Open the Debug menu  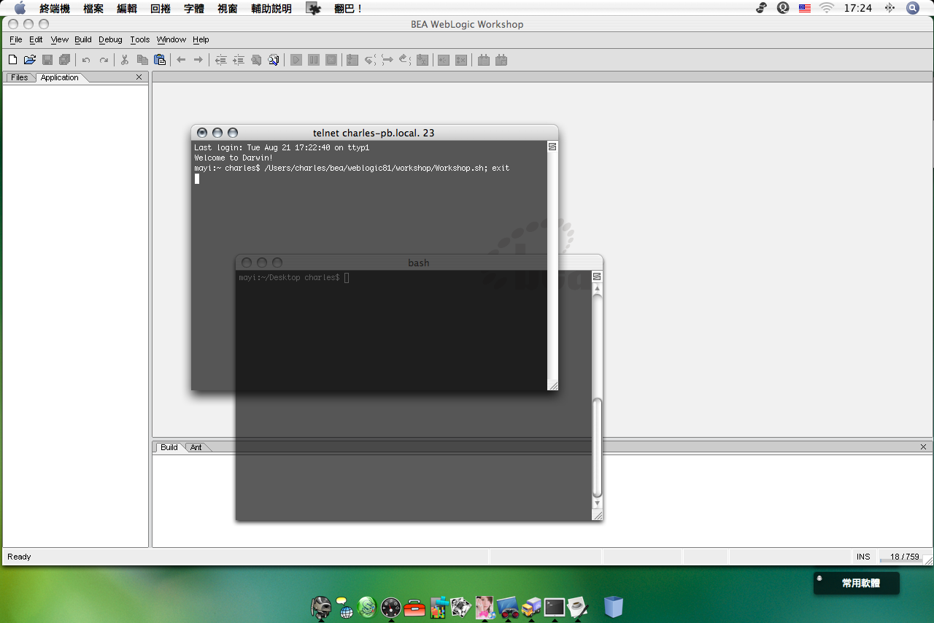(111, 39)
